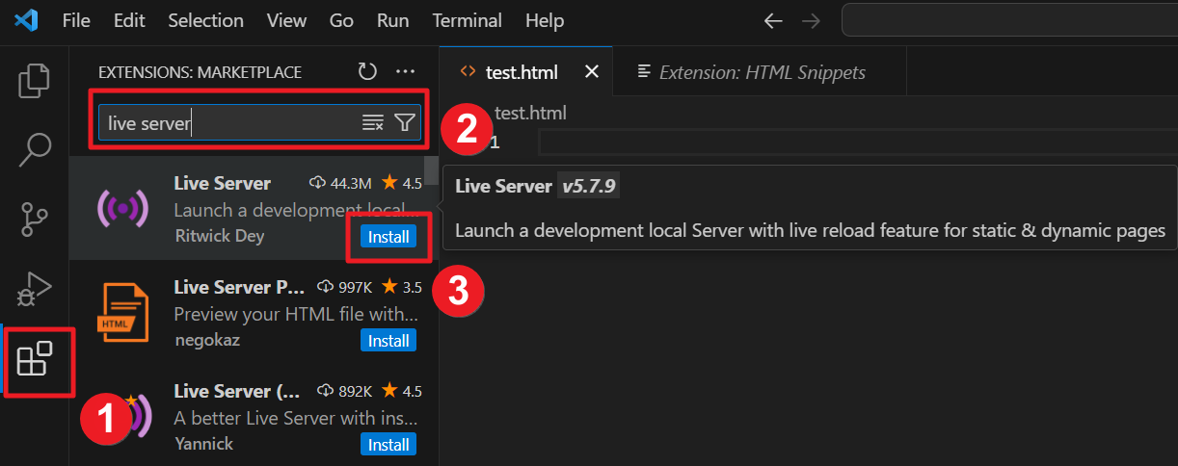Open marketplace Views and More Actions menu
The height and width of the screenshot is (466, 1178).
point(405,71)
